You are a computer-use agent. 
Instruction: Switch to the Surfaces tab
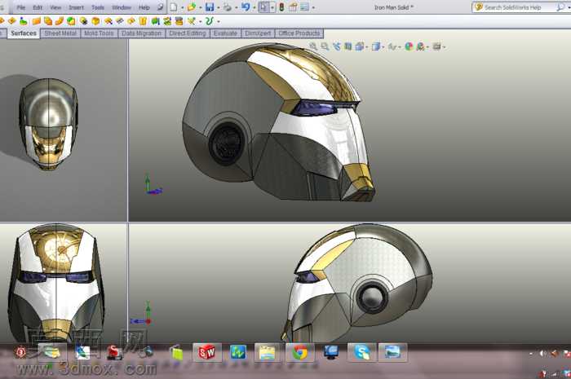click(x=24, y=33)
